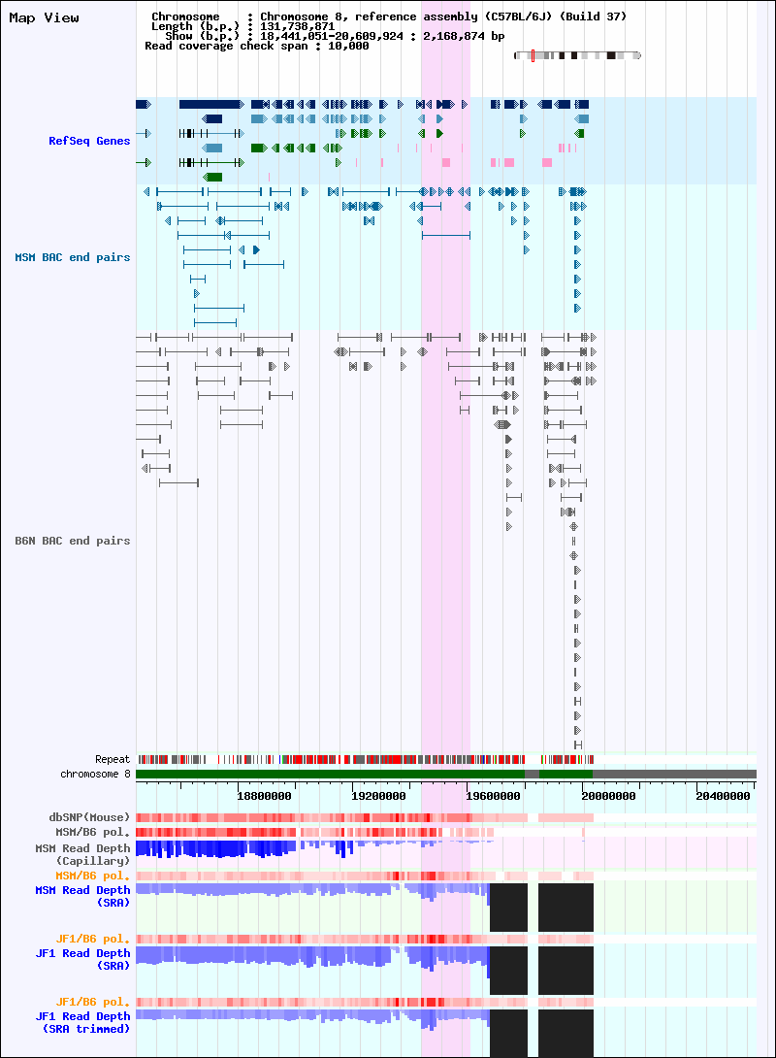Viewport: 776px width, 1058px height.
Task: Click the 18800000 axis coordinate
Action: tap(264, 796)
